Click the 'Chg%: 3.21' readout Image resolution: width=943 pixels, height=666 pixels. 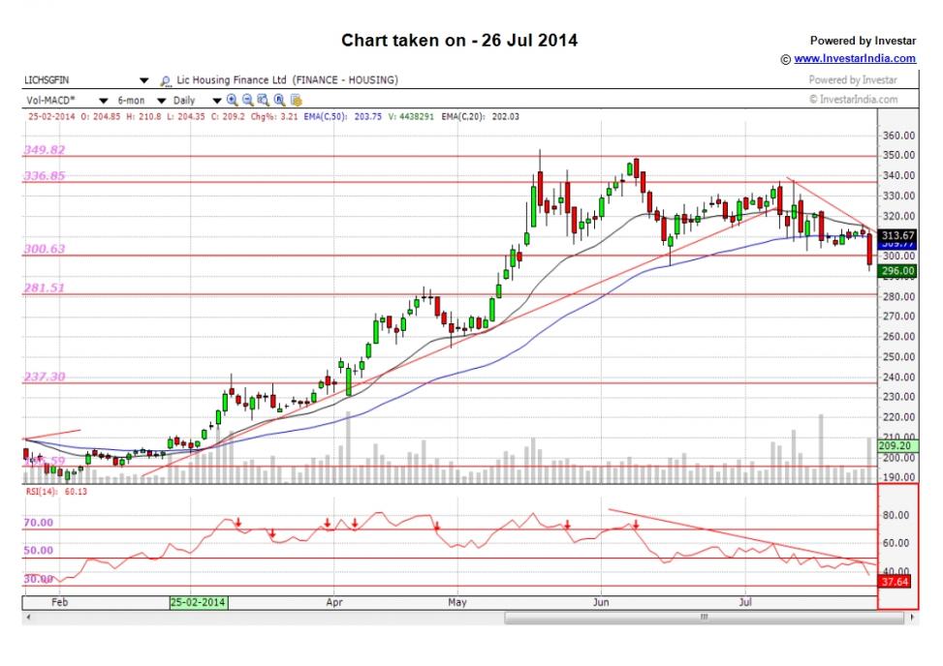point(274,116)
